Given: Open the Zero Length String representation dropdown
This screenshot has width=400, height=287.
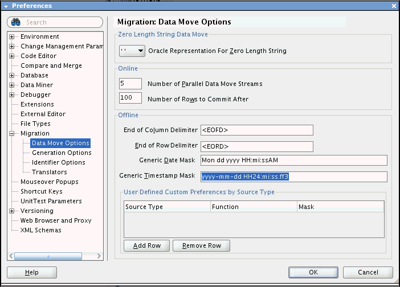Looking at the screenshot, I should (132, 51).
